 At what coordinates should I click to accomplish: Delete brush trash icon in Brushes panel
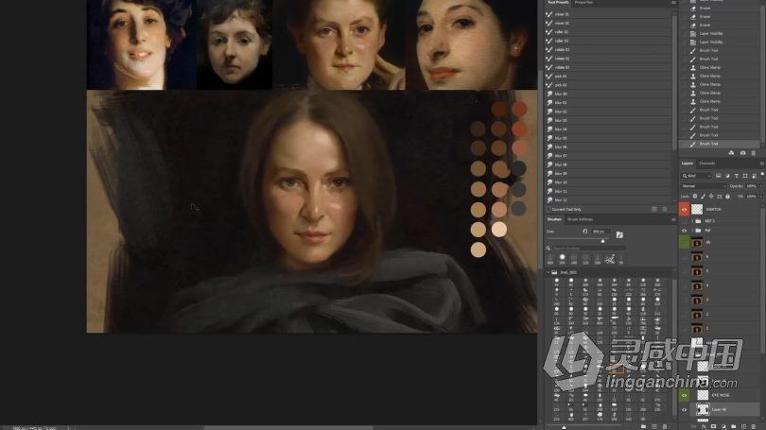[x=665, y=426]
